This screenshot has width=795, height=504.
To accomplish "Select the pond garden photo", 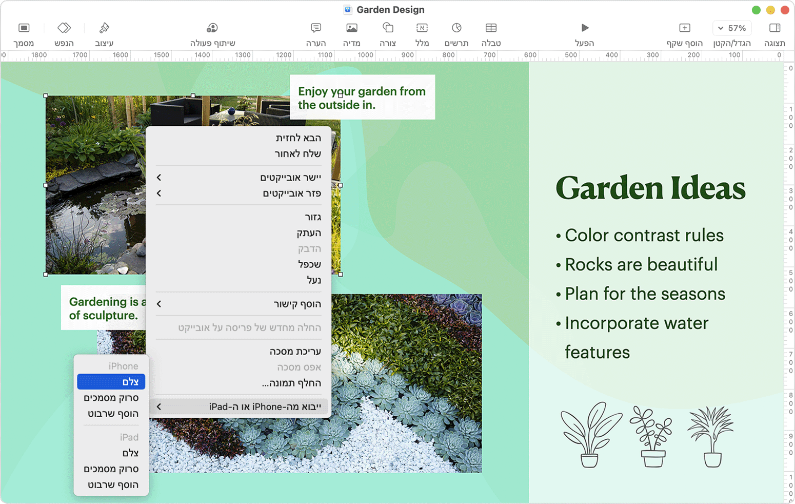I will [x=95, y=185].
